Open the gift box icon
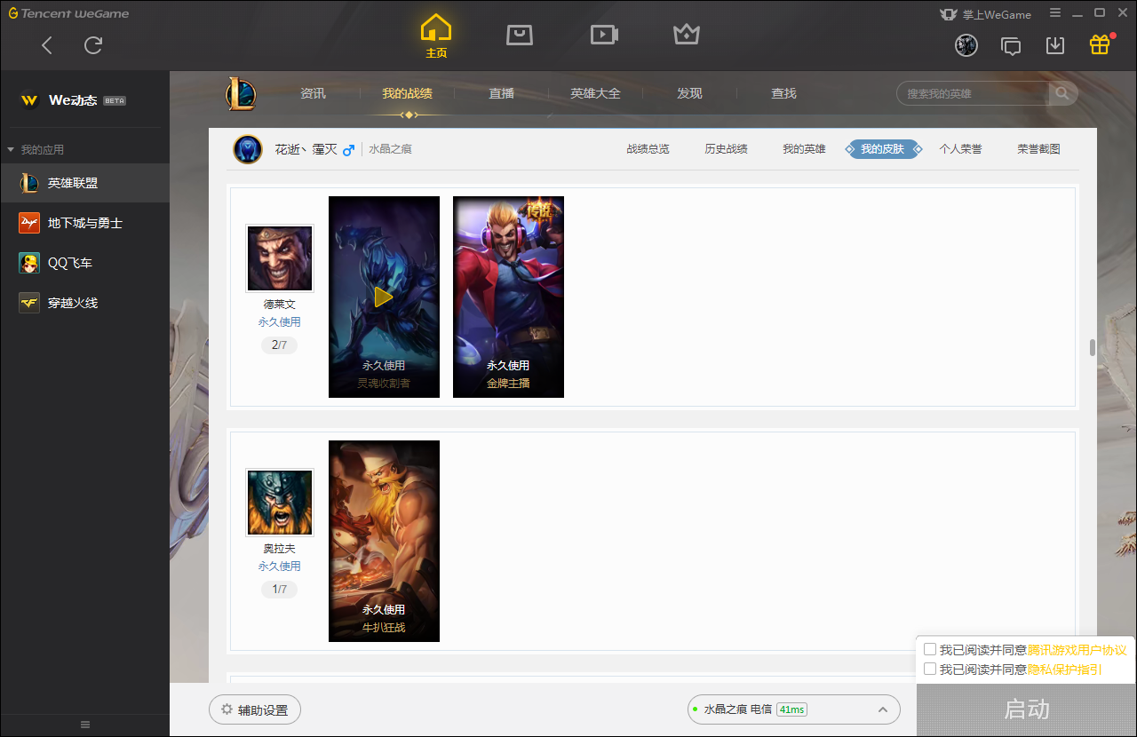1137x737 pixels. click(1100, 44)
